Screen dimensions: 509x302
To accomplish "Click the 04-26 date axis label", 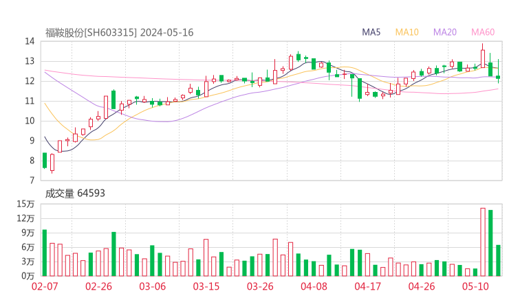I will pos(422,286).
